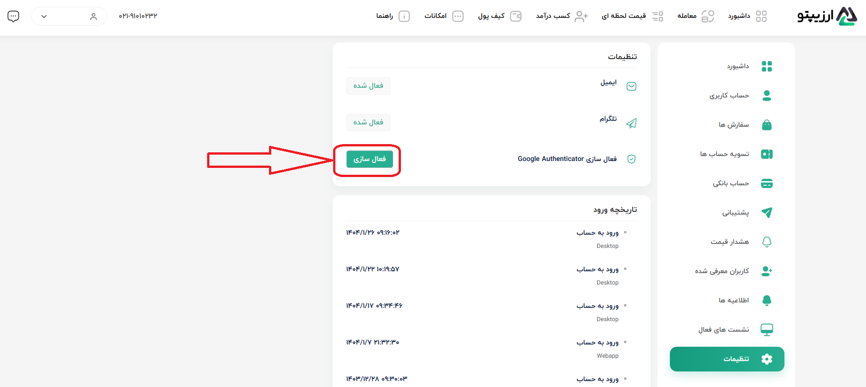The width and height of the screenshot is (866, 387).
Task: Open کسب درآمد in top navigation
Action: (x=553, y=16)
